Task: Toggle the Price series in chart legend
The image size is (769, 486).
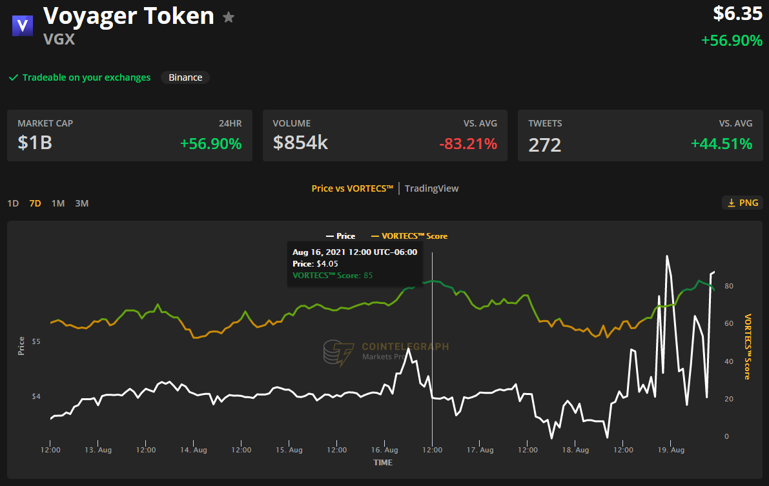Action: (342, 236)
